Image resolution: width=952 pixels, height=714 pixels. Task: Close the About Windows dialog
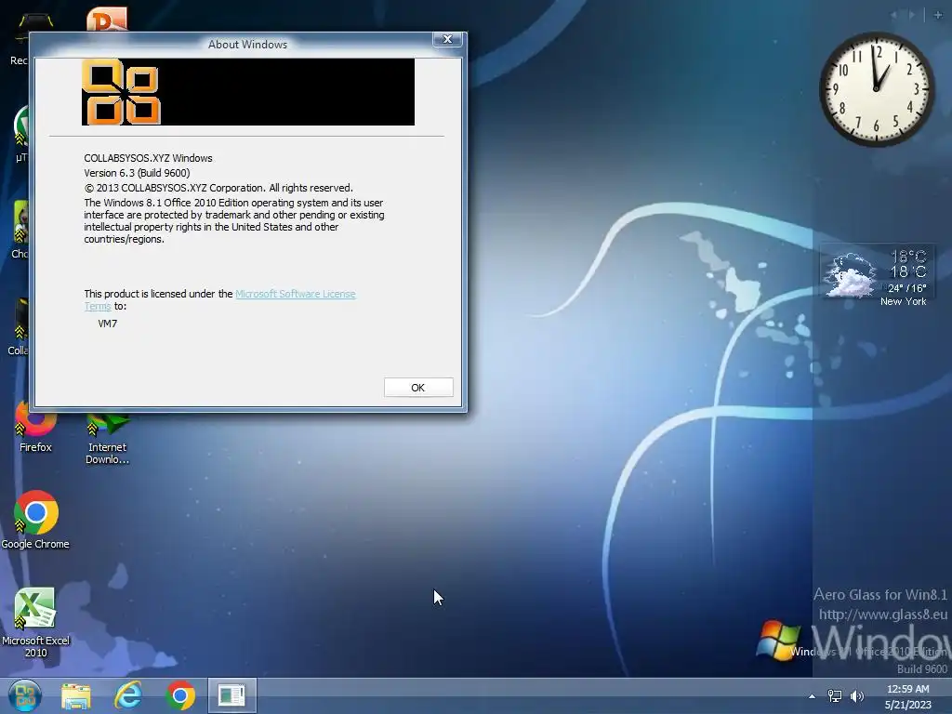coord(447,39)
